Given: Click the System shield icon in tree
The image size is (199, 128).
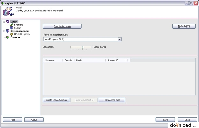Looking at the screenshot, I should (12, 28).
